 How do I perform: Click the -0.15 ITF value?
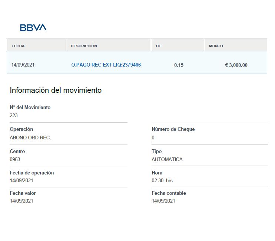coord(178,65)
